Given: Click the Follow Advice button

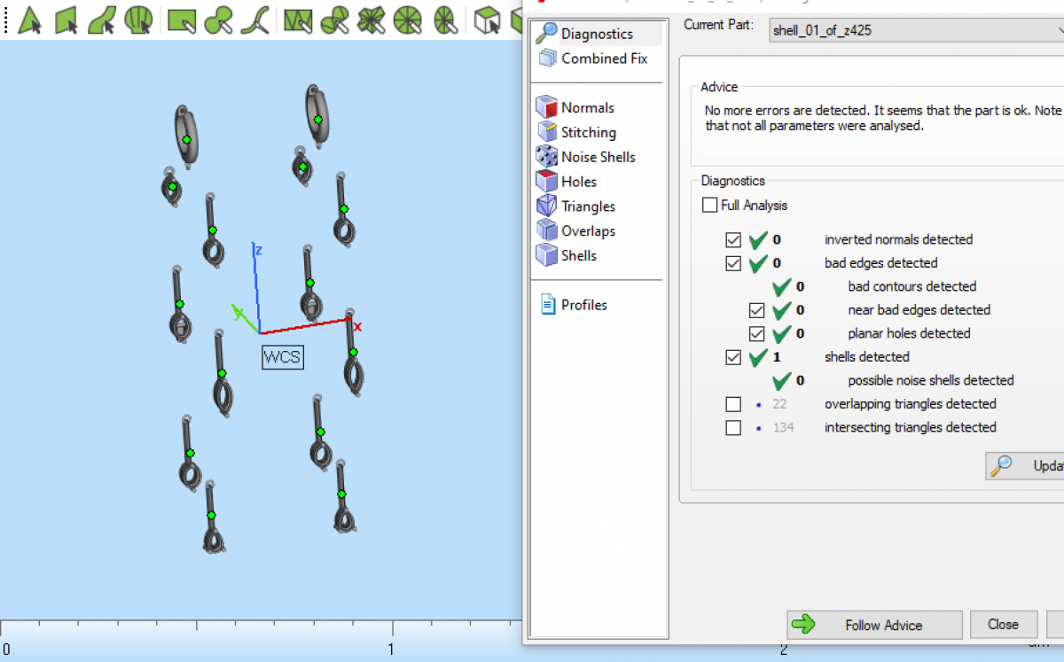Looking at the screenshot, I should coord(874,625).
